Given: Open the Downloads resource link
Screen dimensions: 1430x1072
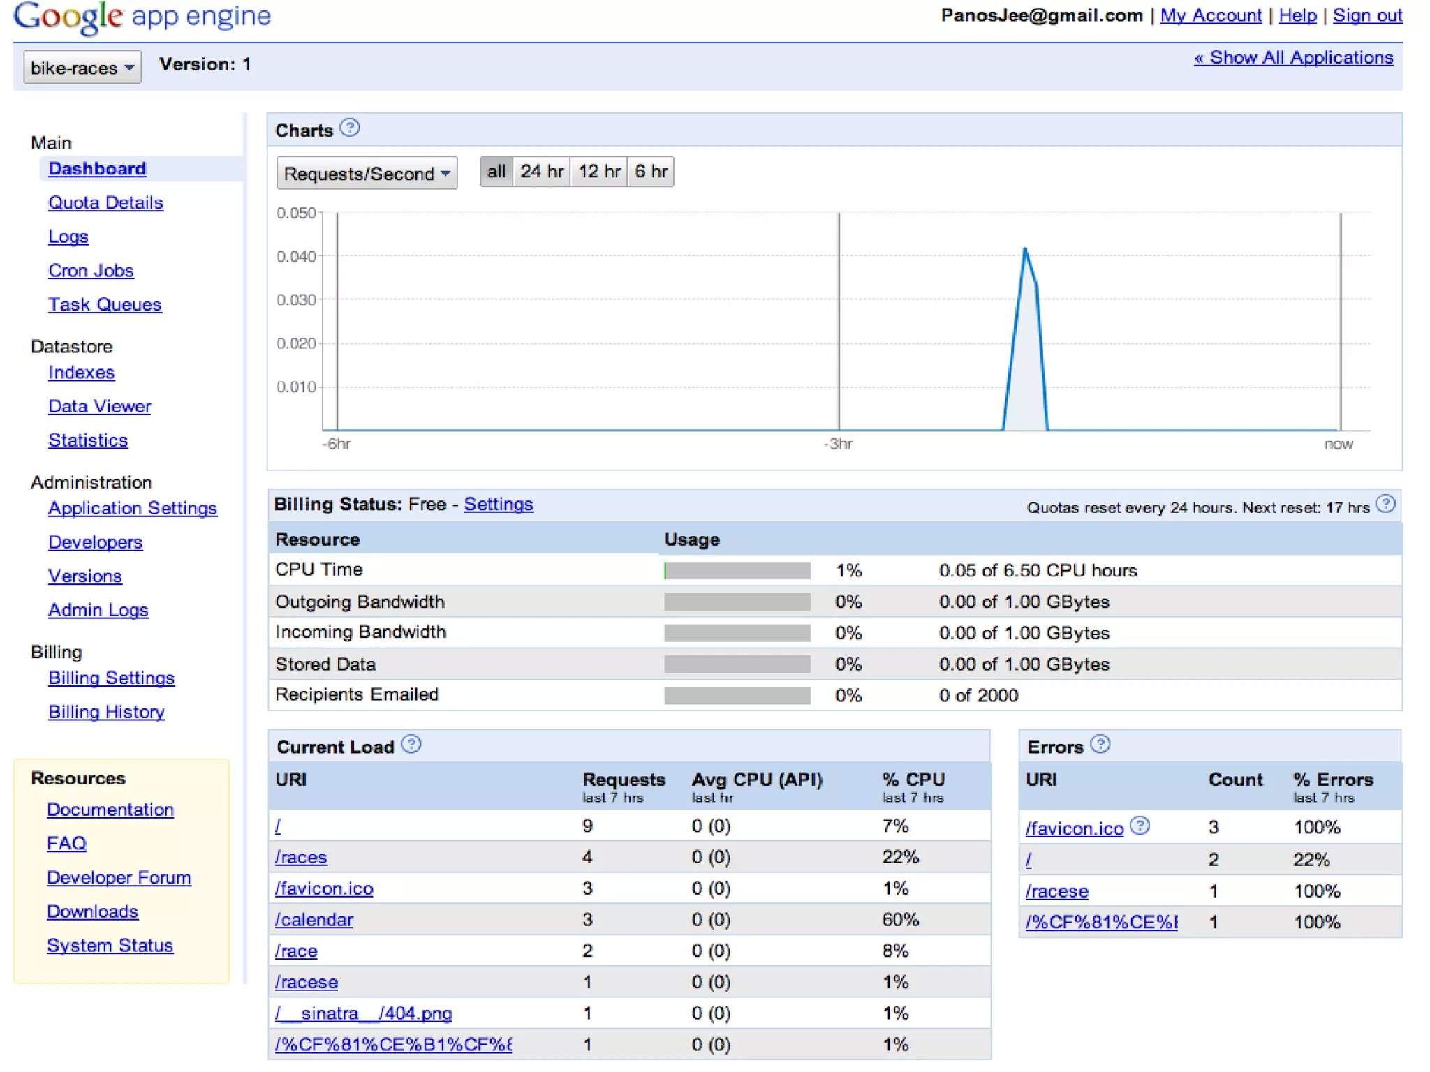Looking at the screenshot, I should tap(92, 912).
